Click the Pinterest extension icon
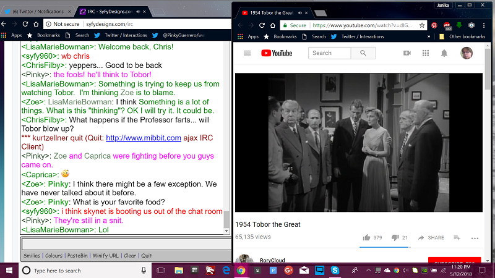Viewport: 495px width, 278px height. (x=434, y=25)
